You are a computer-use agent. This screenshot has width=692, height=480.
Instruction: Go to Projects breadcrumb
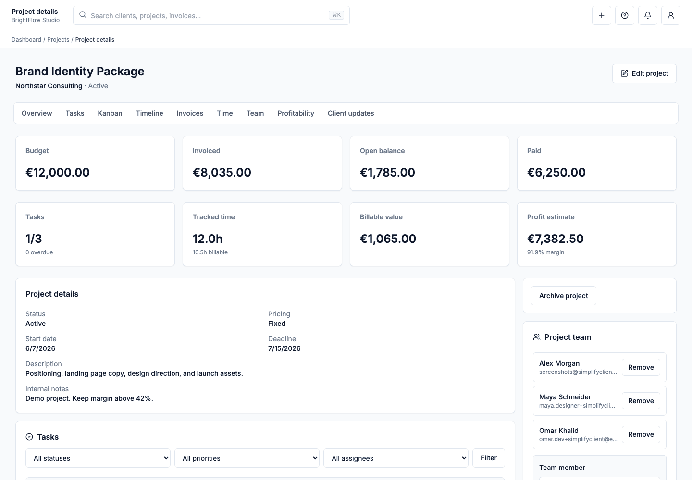tap(58, 40)
